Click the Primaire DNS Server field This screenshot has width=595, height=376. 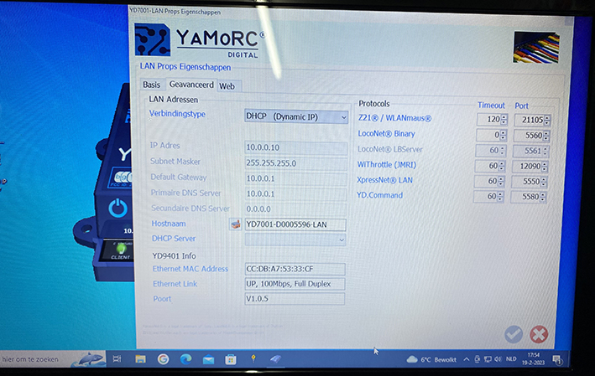[x=295, y=194]
